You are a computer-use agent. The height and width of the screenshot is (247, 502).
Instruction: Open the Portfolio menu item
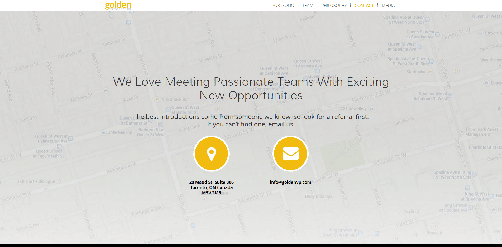click(283, 5)
